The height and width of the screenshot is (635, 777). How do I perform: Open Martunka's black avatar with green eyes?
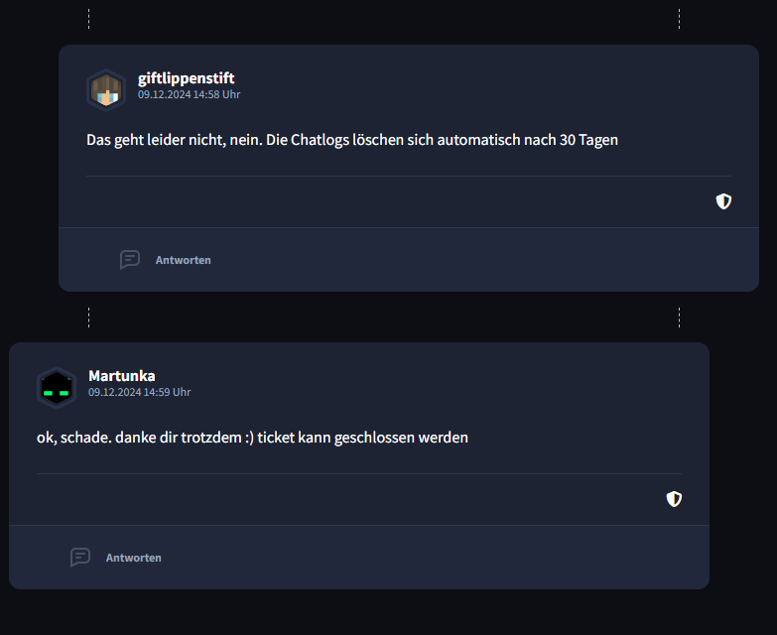57,388
